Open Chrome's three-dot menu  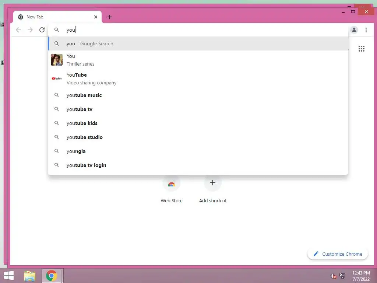click(x=366, y=30)
